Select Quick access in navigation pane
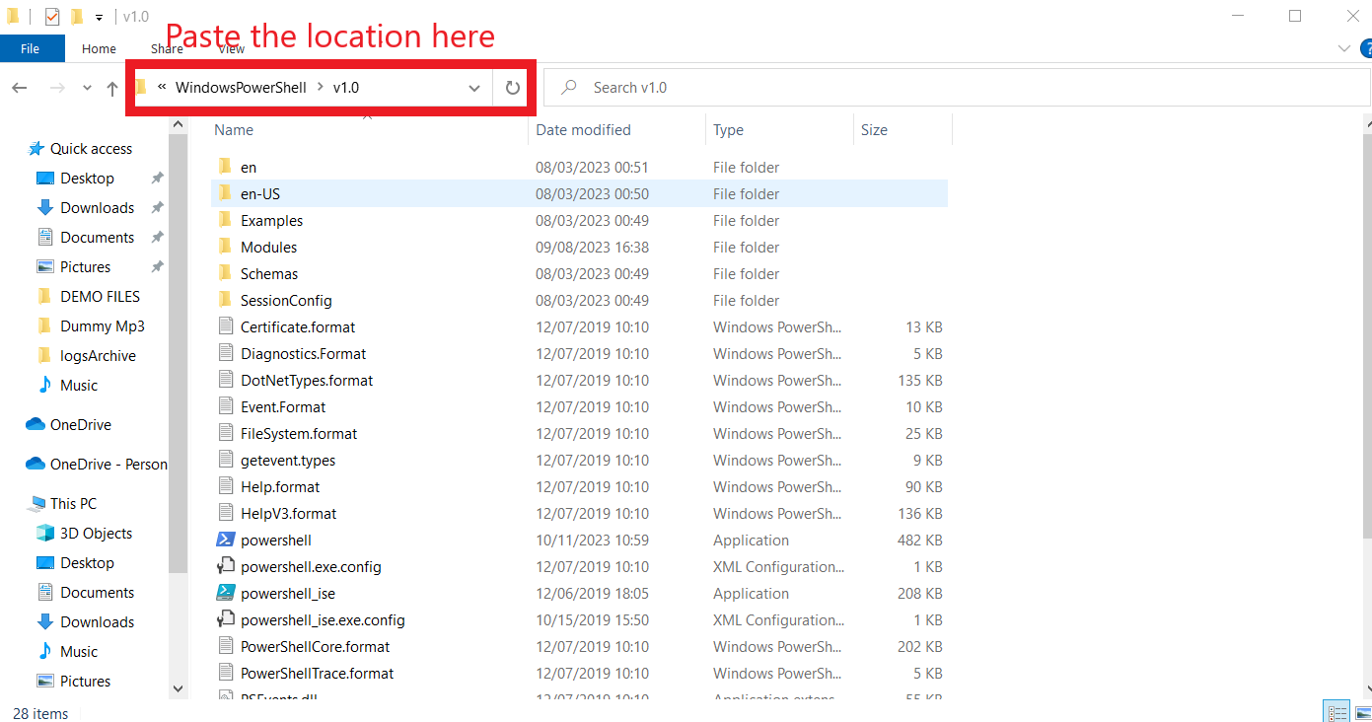The image size is (1372, 722). click(x=81, y=149)
